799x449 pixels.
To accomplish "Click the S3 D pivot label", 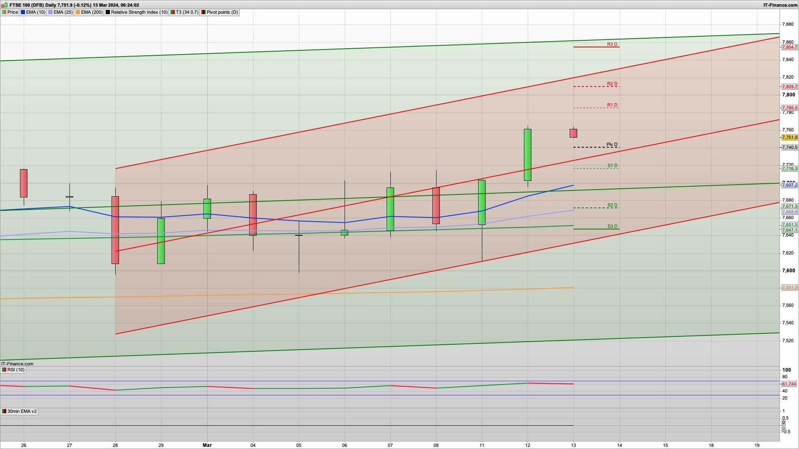I will click(x=612, y=226).
